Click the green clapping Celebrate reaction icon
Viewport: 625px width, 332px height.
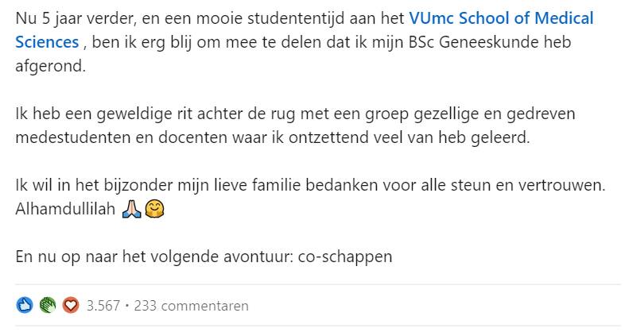[x=48, y=305]
